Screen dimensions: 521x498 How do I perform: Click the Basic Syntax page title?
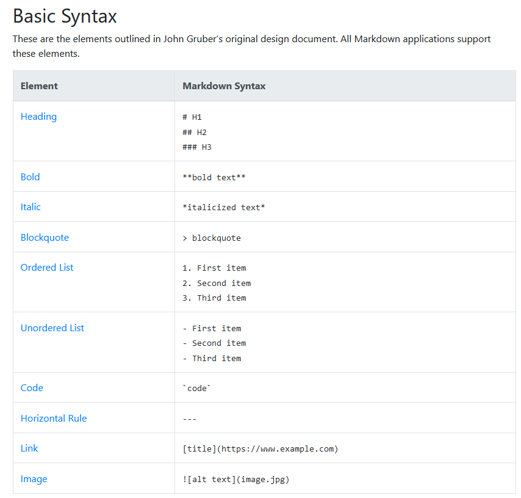[x=65, y=16]
